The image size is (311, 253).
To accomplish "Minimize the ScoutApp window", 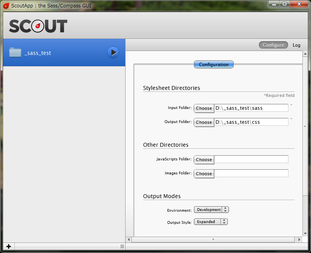I will [274, 4].
